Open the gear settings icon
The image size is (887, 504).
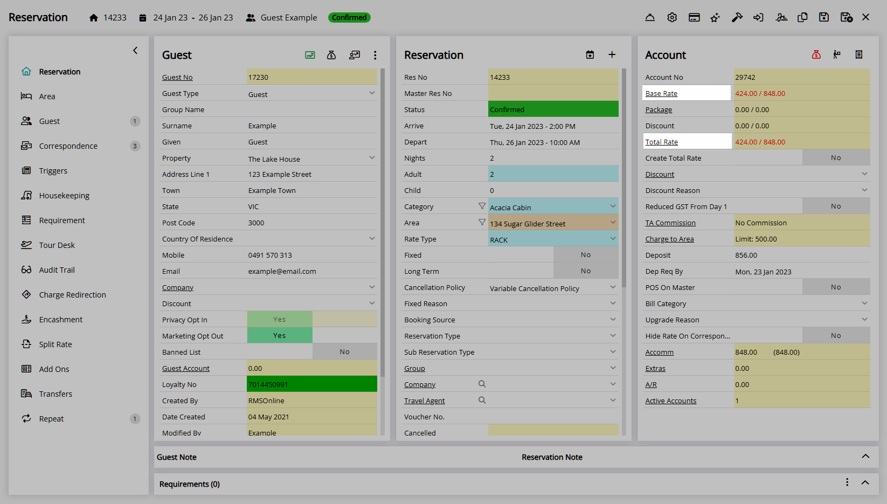(x=672, y=17)
